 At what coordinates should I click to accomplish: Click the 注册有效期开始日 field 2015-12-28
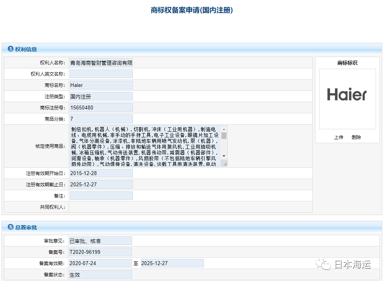101,173
